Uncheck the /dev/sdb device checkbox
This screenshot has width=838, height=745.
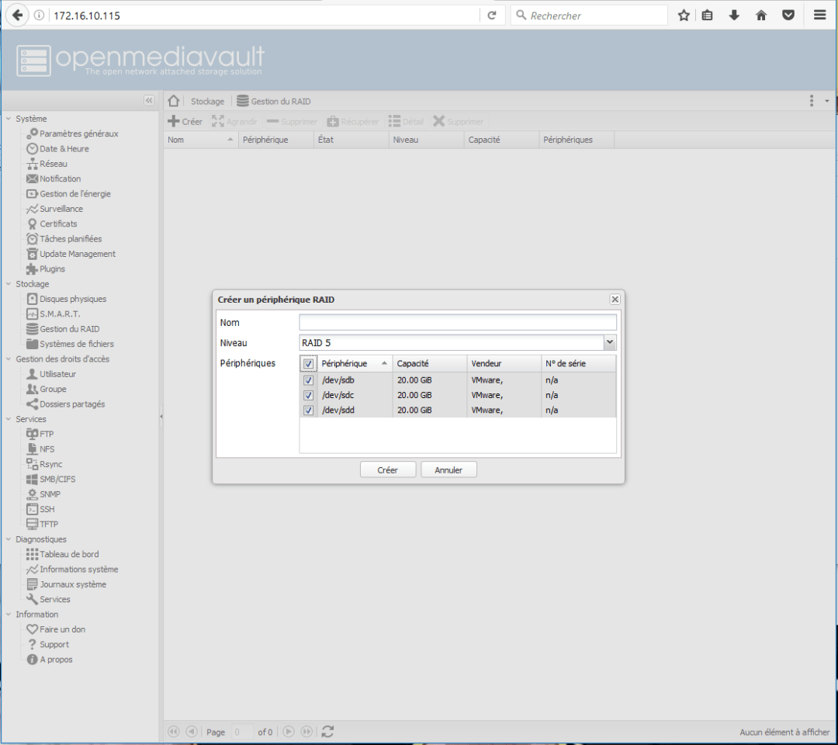pos(309,381)
